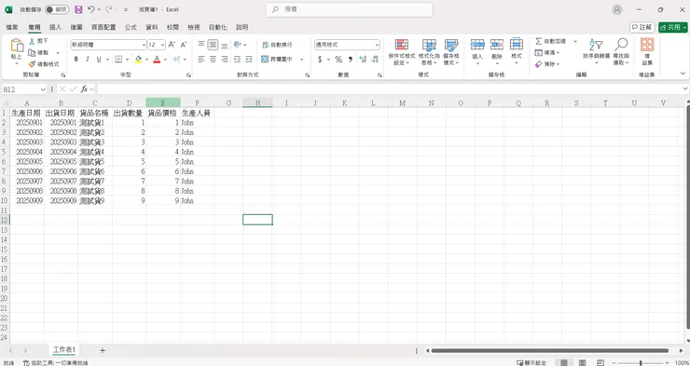Toggle Italic formatting
This screenshot has height=366, width=690.
coord(87,59)
